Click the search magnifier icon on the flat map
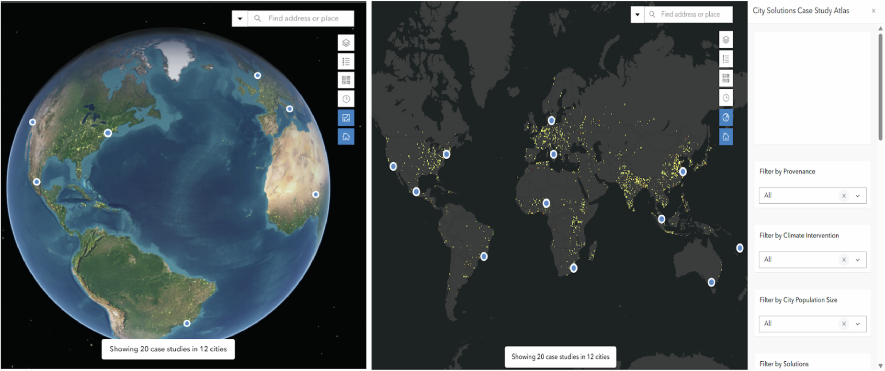The image size is (885, 371). click(x=652, y=14)
